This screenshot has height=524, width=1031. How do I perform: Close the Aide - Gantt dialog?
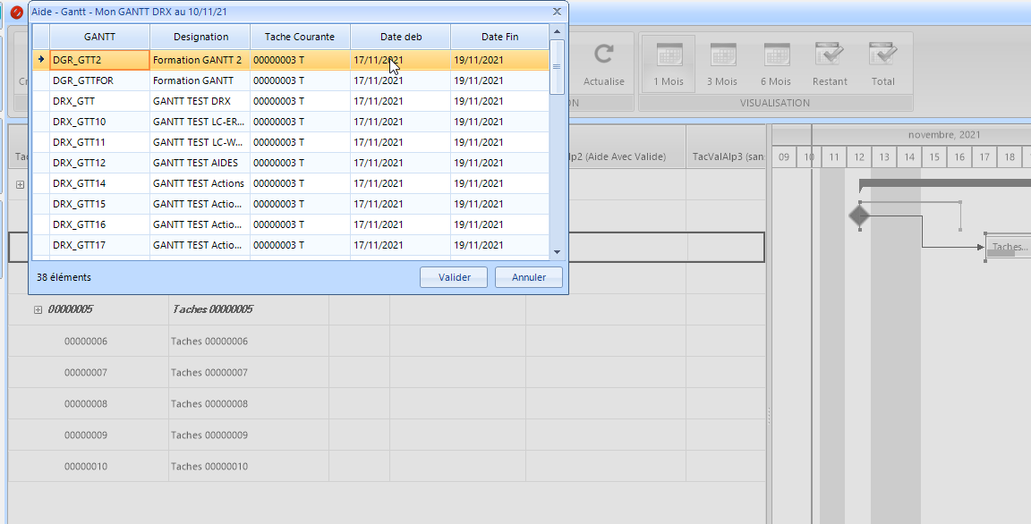pos(558,11)
